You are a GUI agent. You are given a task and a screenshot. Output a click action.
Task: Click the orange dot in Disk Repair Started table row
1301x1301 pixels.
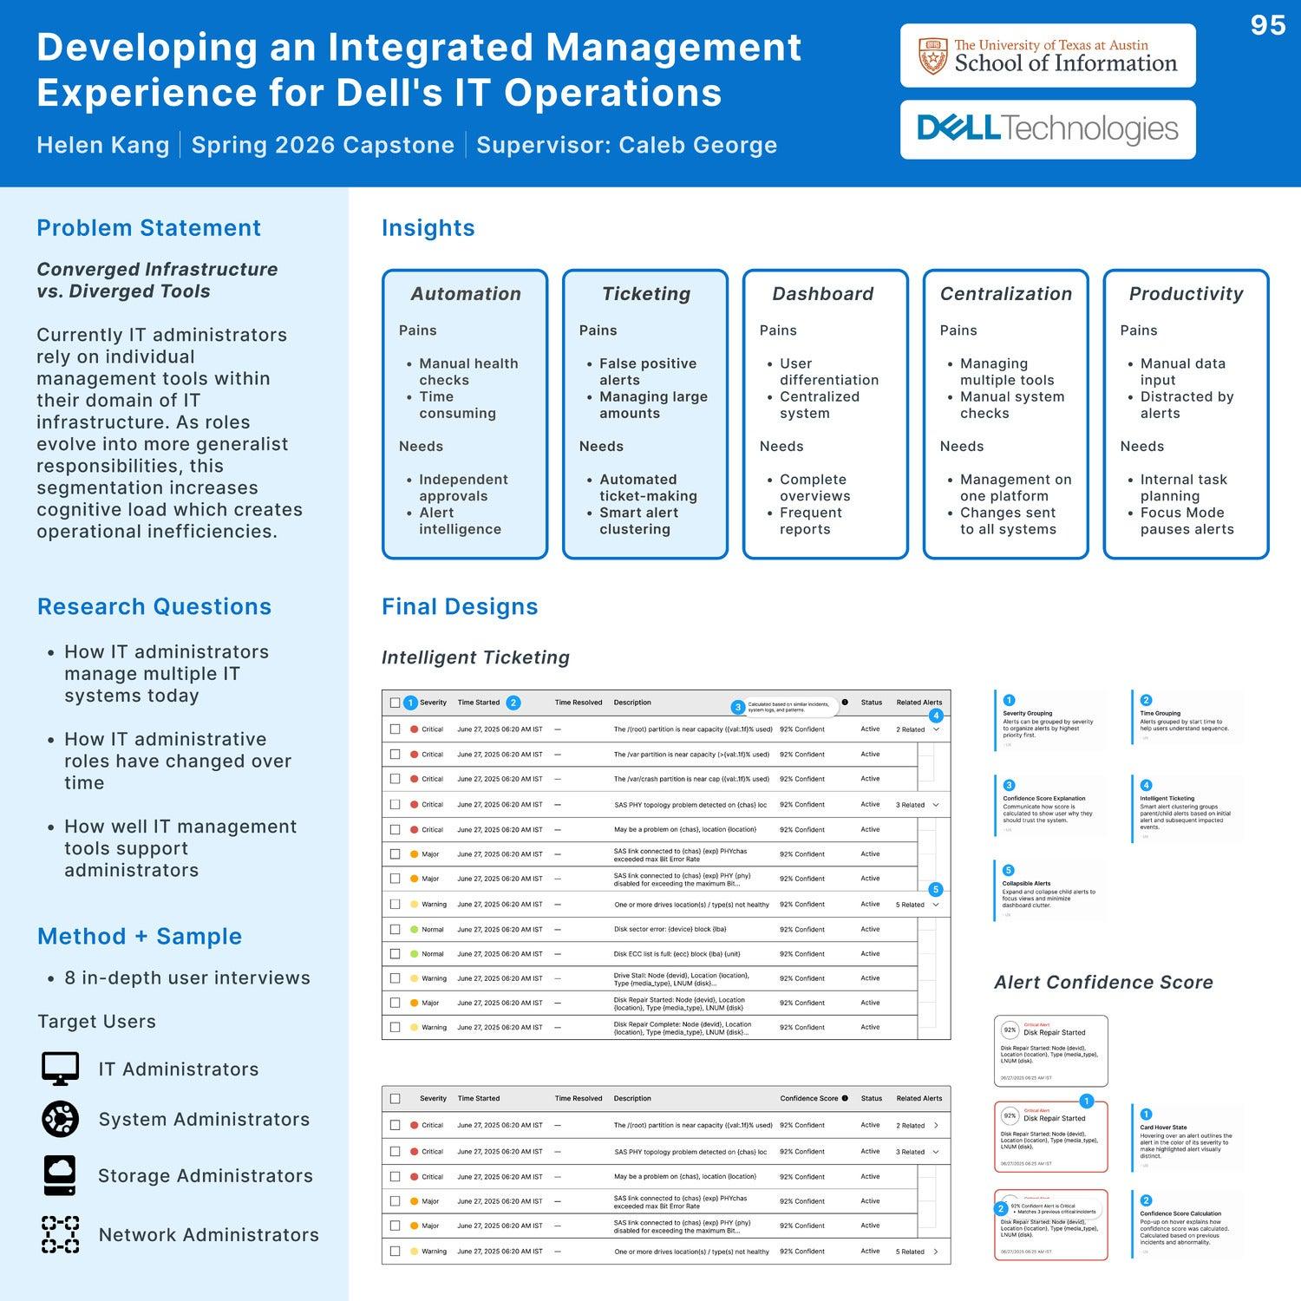pyautogui.click(x=414, y=1003)
